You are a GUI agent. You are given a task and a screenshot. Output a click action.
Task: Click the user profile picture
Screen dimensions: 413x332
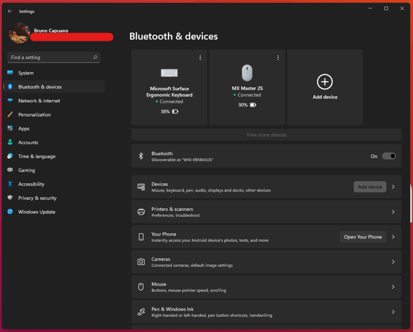click(19, 33)
